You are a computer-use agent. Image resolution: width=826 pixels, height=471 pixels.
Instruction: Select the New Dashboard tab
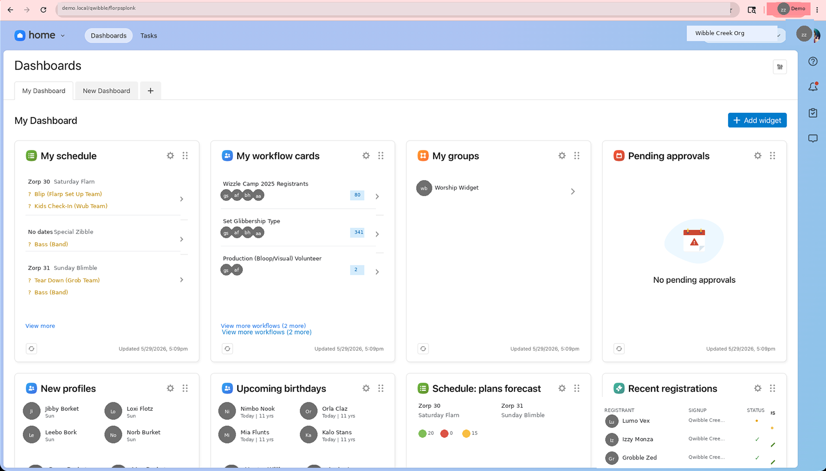[x=106, y=91]
